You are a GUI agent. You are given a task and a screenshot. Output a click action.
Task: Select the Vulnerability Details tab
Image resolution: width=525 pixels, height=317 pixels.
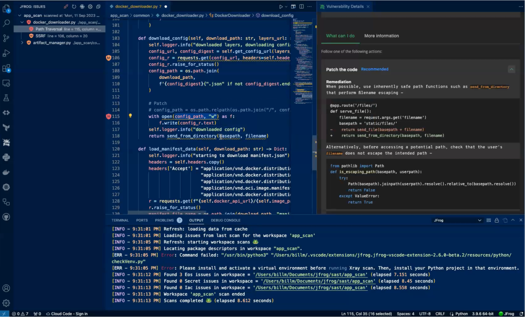[x=345, y=6]
